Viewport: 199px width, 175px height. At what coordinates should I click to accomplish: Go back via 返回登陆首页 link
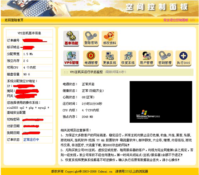click(x=14, y=20)
